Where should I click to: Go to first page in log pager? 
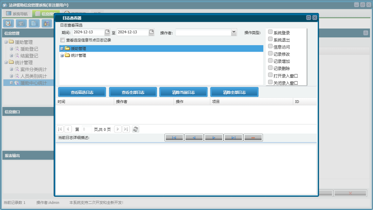click(60, 129)
